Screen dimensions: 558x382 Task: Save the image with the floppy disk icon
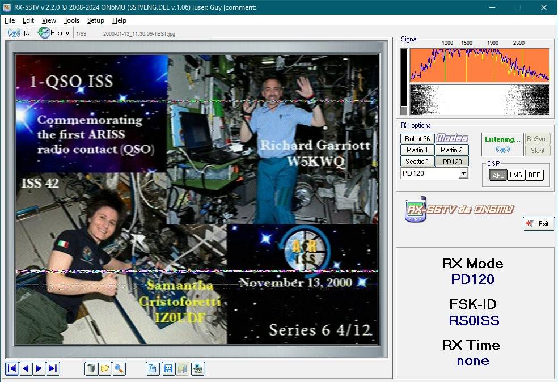168,368
